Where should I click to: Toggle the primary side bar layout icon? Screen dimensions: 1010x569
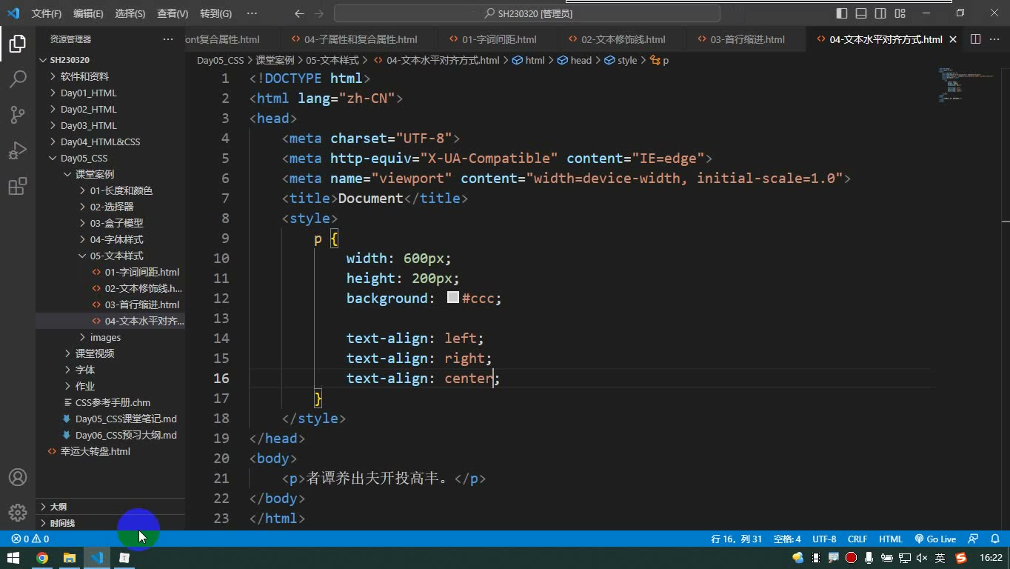[842, 13]
